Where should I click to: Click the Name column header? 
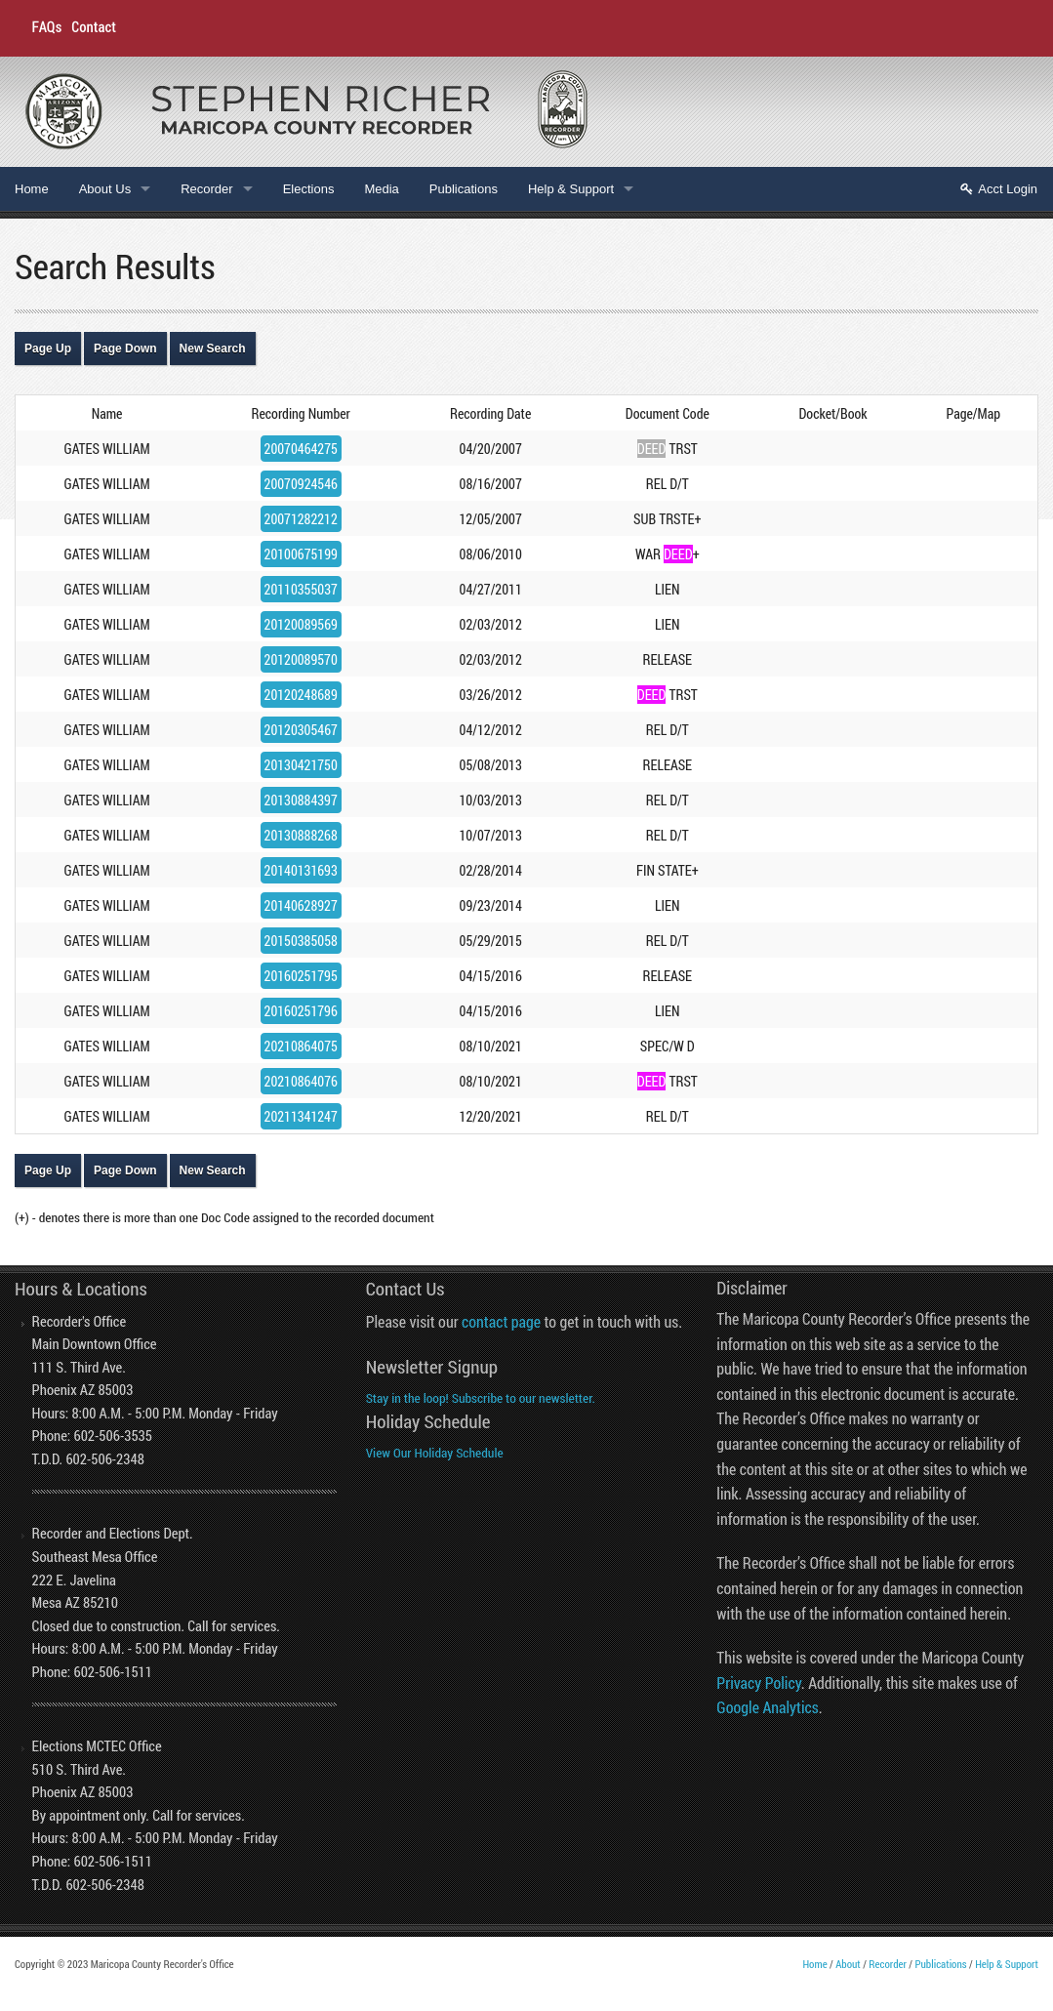click(107, 414)
